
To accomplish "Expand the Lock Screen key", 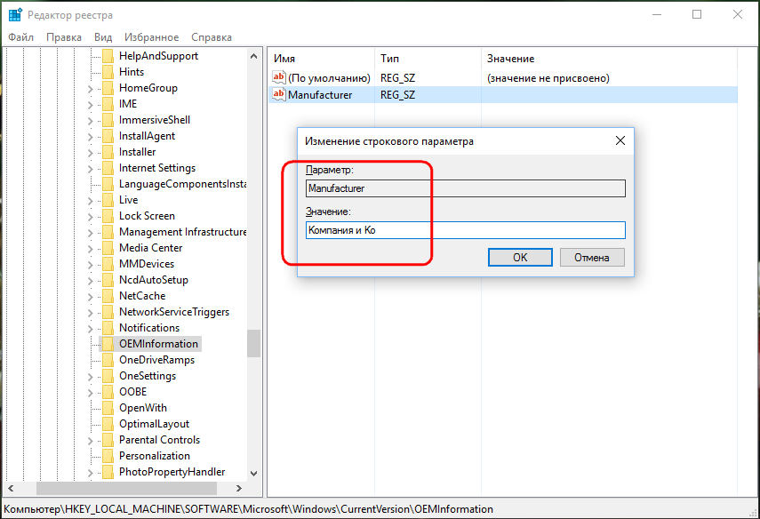I will click(90, 217).
